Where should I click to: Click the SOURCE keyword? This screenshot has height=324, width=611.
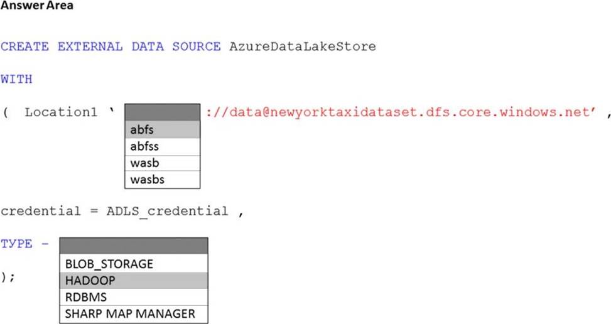click(196, 46)
